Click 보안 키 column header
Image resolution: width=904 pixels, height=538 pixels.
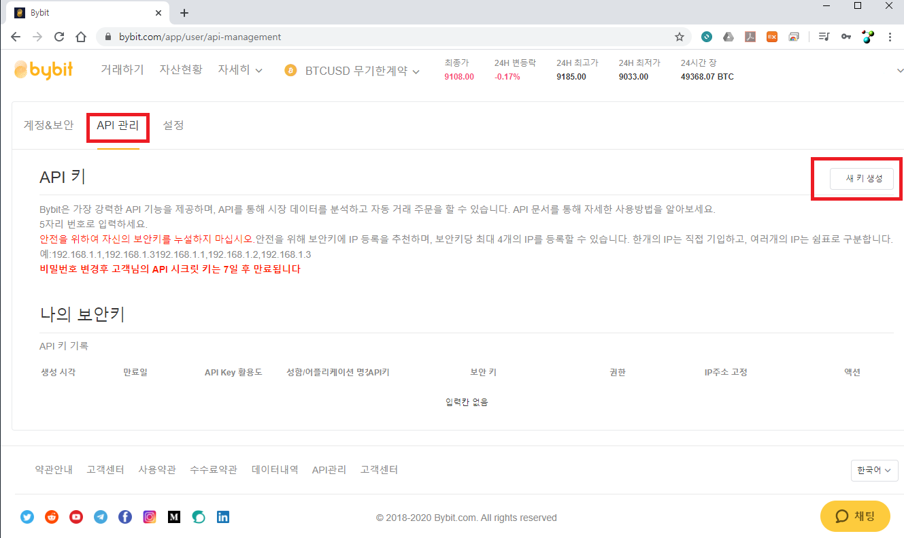click(483, 372)
